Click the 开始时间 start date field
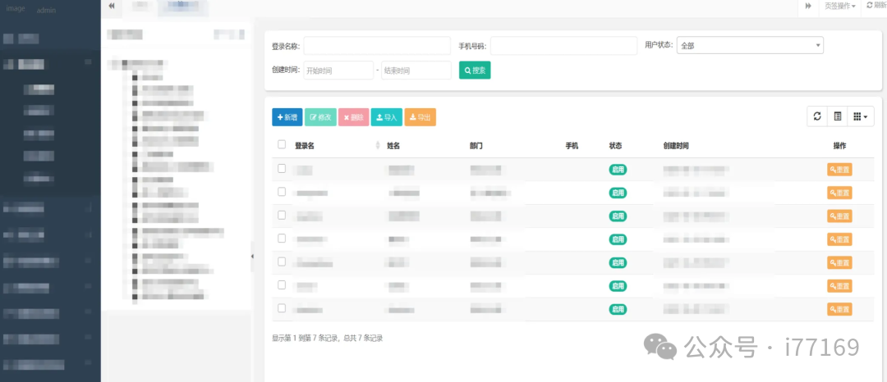Image resolution: width=887 pixels, height=382 pixels. [x=338, y=70]
